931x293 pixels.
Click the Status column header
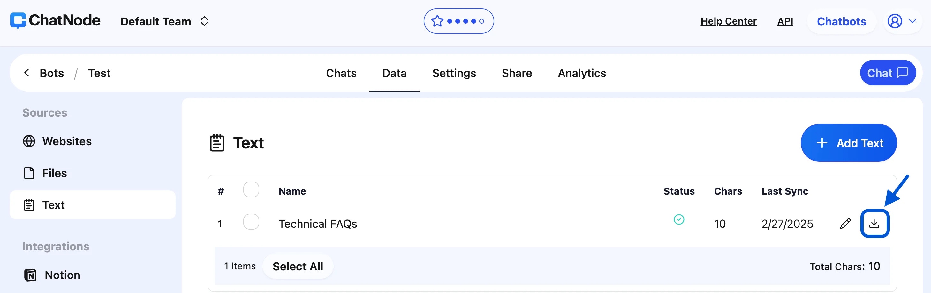(x=679, y=191)
